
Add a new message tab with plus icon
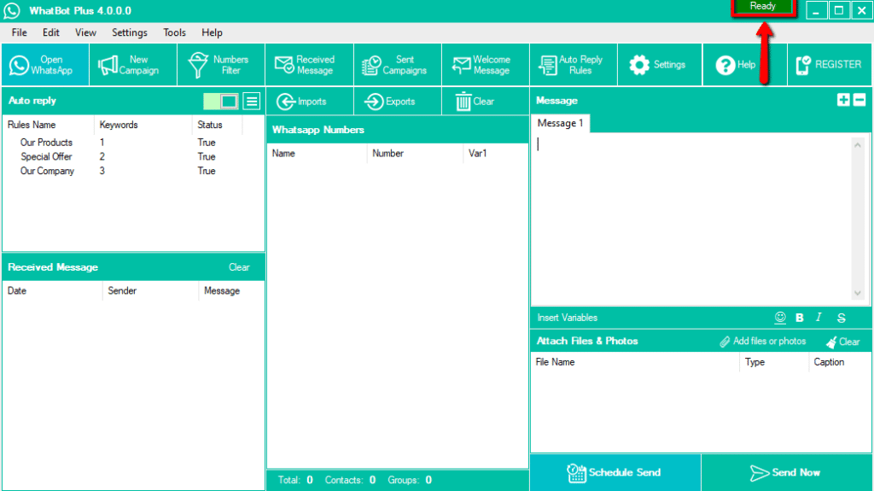pos(843,100)
